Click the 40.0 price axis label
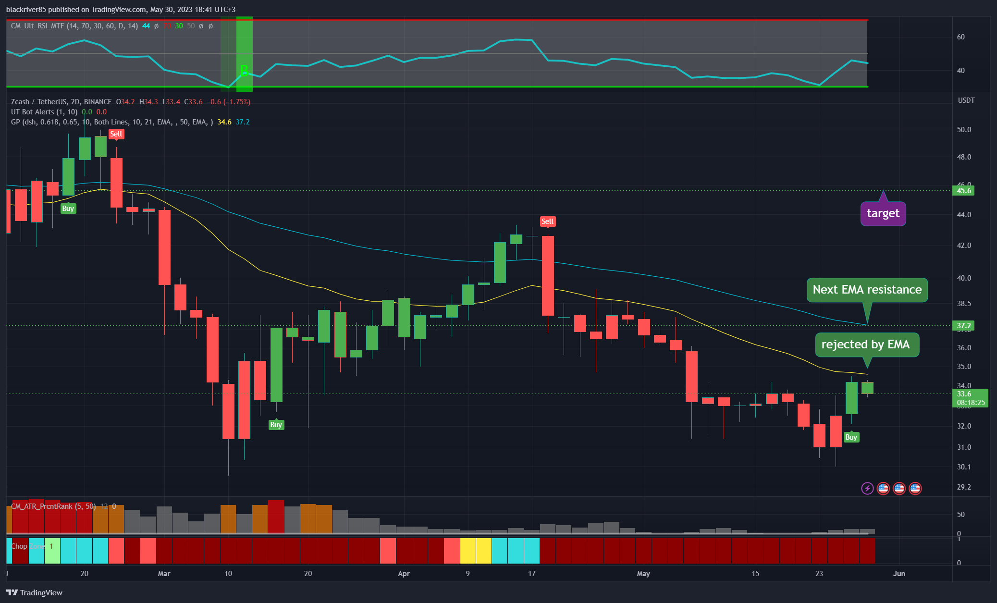 point(964,278)
